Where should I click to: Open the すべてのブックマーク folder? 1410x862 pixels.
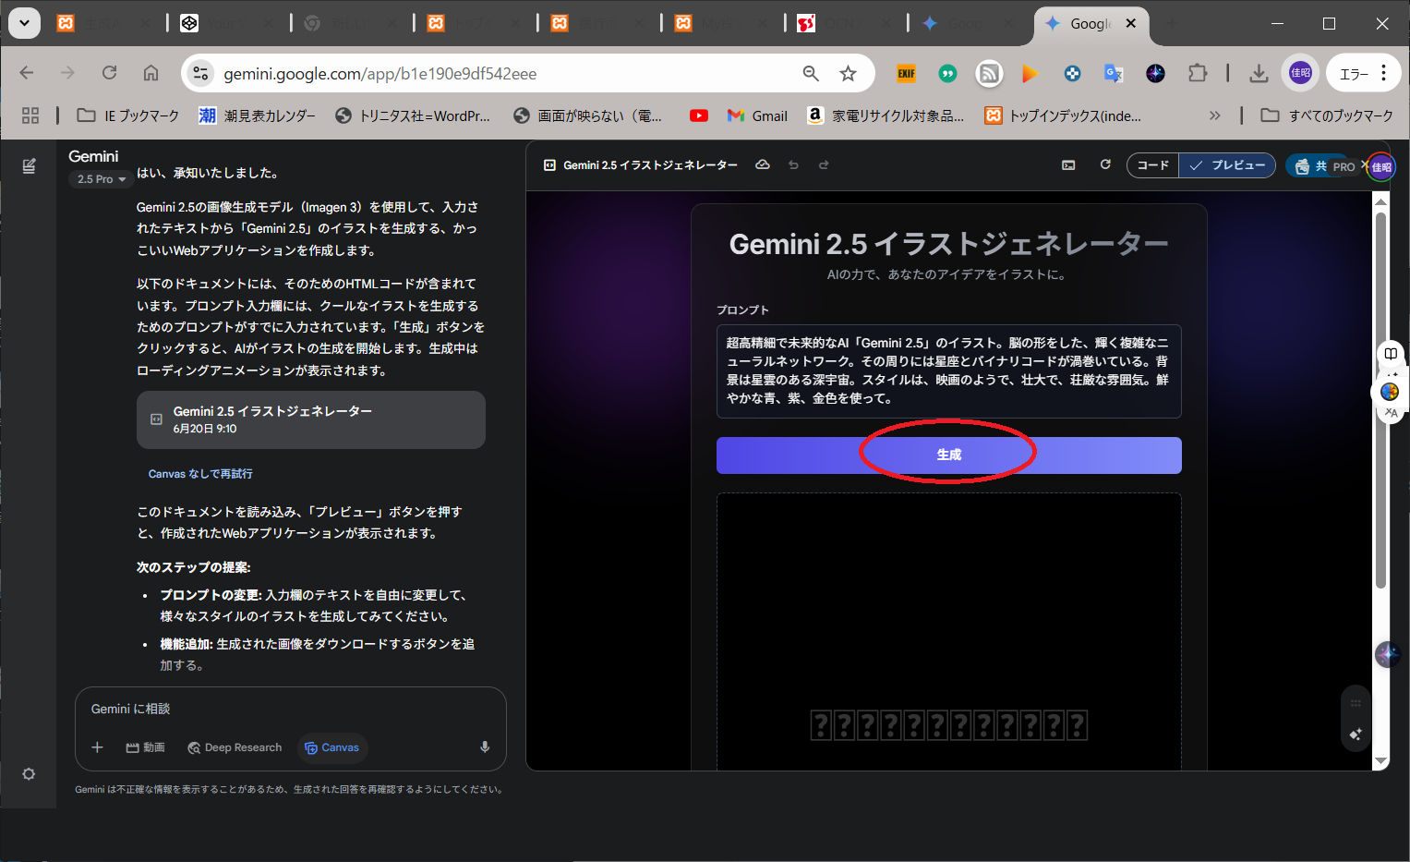1327,115
